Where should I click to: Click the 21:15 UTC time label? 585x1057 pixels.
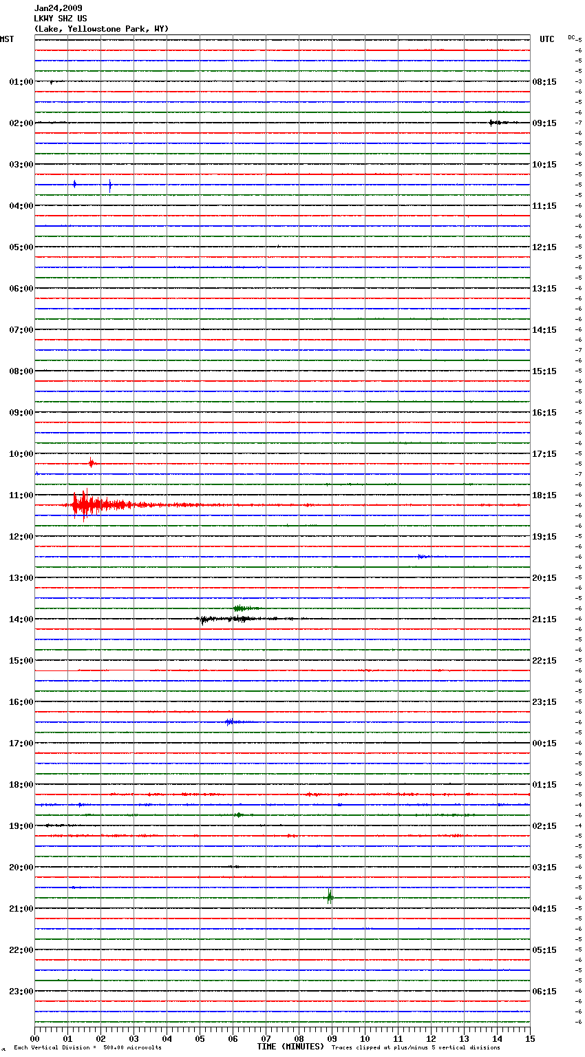pyautogui.click(x=544, y=619)
